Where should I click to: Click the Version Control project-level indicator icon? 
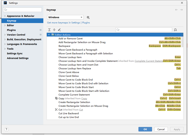pos(41,35)
